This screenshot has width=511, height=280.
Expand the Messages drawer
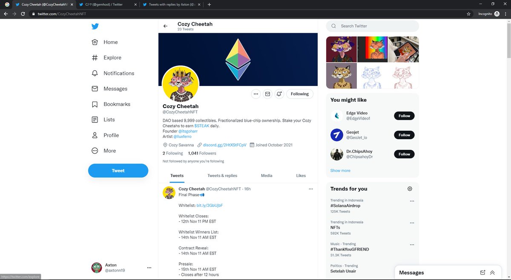[x=492, y=272]
